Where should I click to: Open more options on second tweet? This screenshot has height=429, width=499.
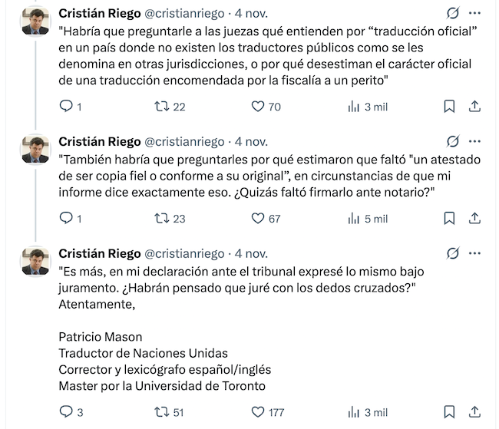tap(474, 141)
